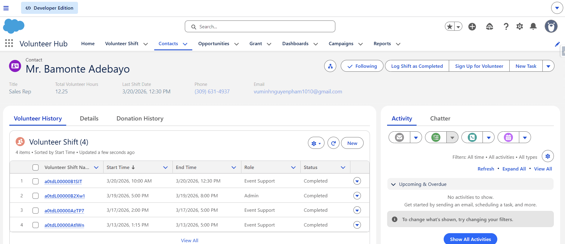Open row actions for a0tdL00000AtlWn
This screenshot has width=565, height=244.
(x=357, y=225)
